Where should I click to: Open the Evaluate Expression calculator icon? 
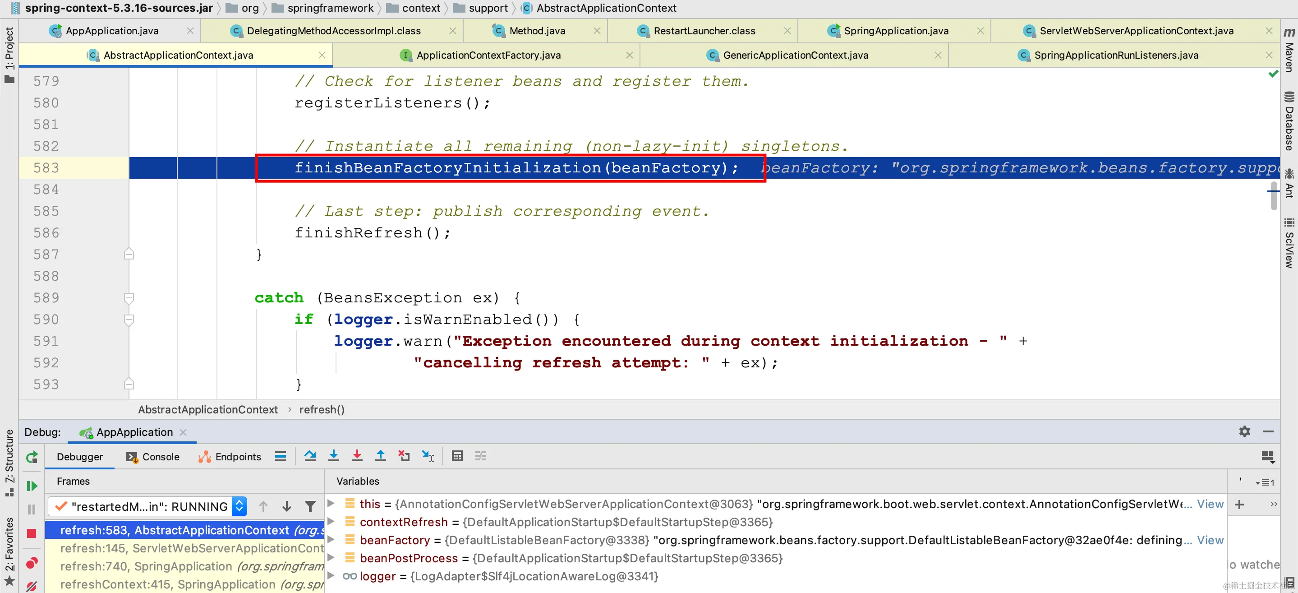pyautogui.click(x=457, y=456)
